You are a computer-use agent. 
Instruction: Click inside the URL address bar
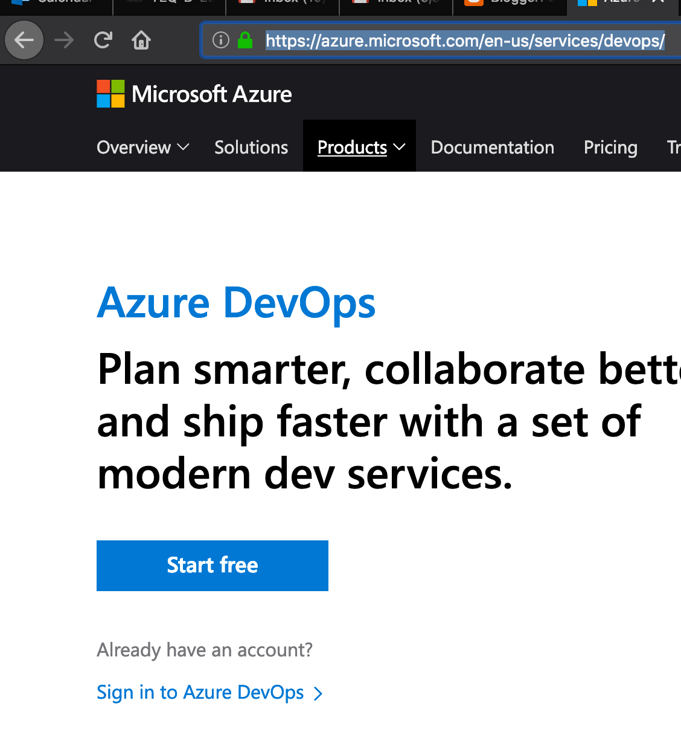pyautogui.click(x=465, y=40)
